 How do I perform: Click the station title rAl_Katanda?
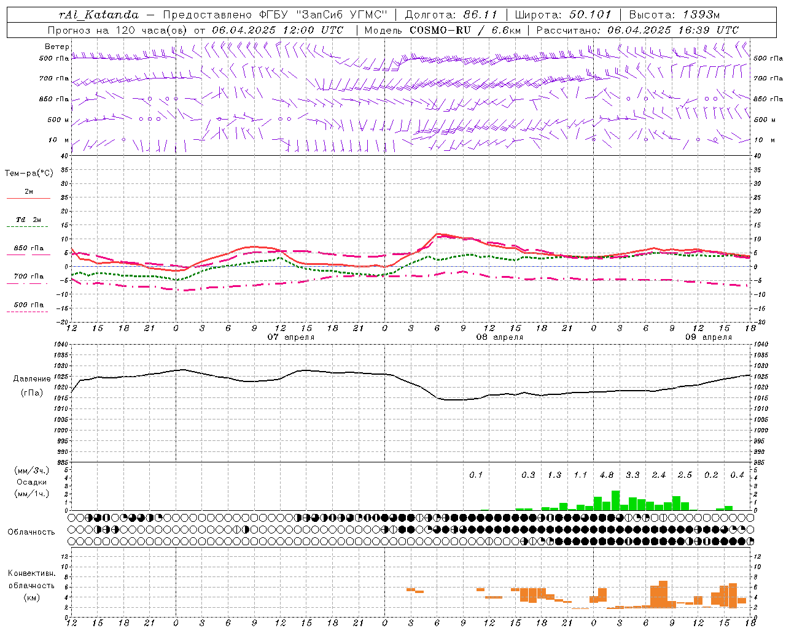pyautogui.click(x=99, y=15)
